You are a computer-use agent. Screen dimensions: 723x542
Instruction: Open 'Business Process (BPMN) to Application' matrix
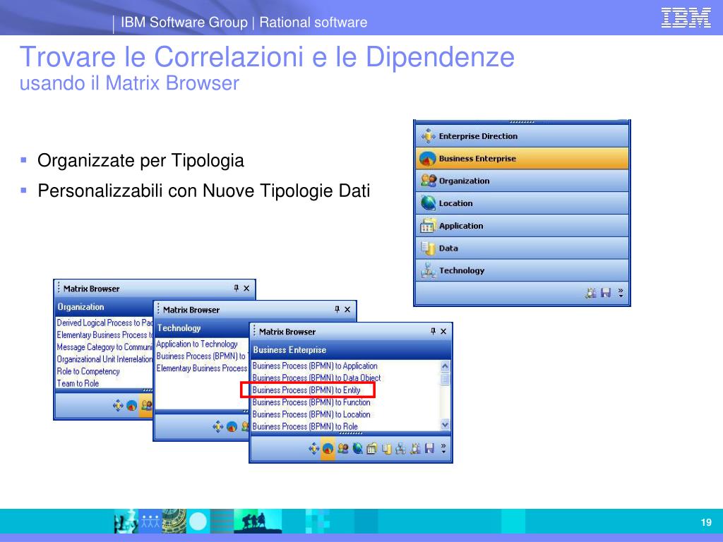point(315,366)
